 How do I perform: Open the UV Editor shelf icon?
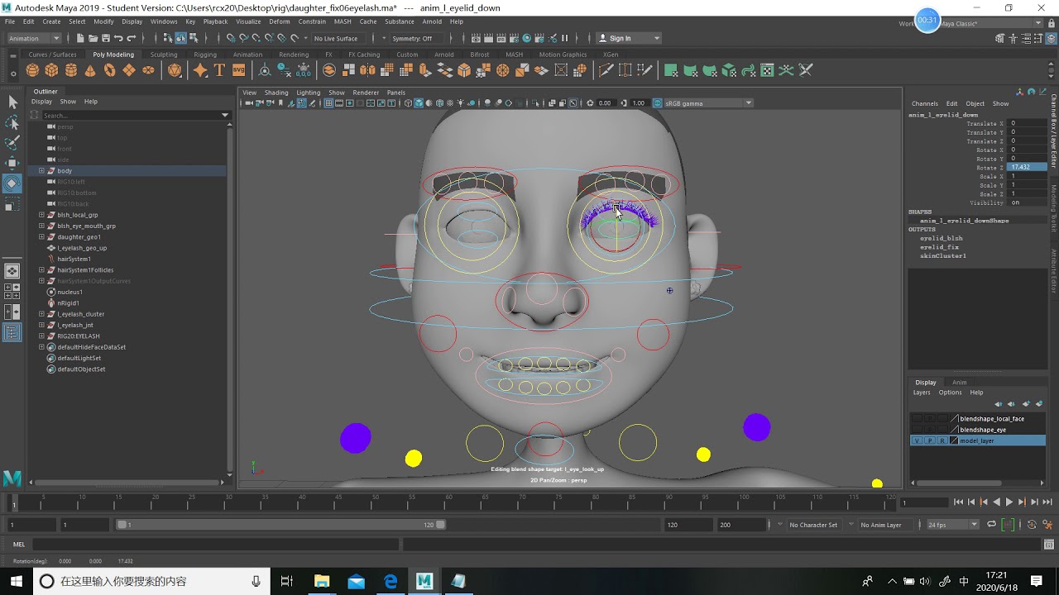(x=767, y=70)
